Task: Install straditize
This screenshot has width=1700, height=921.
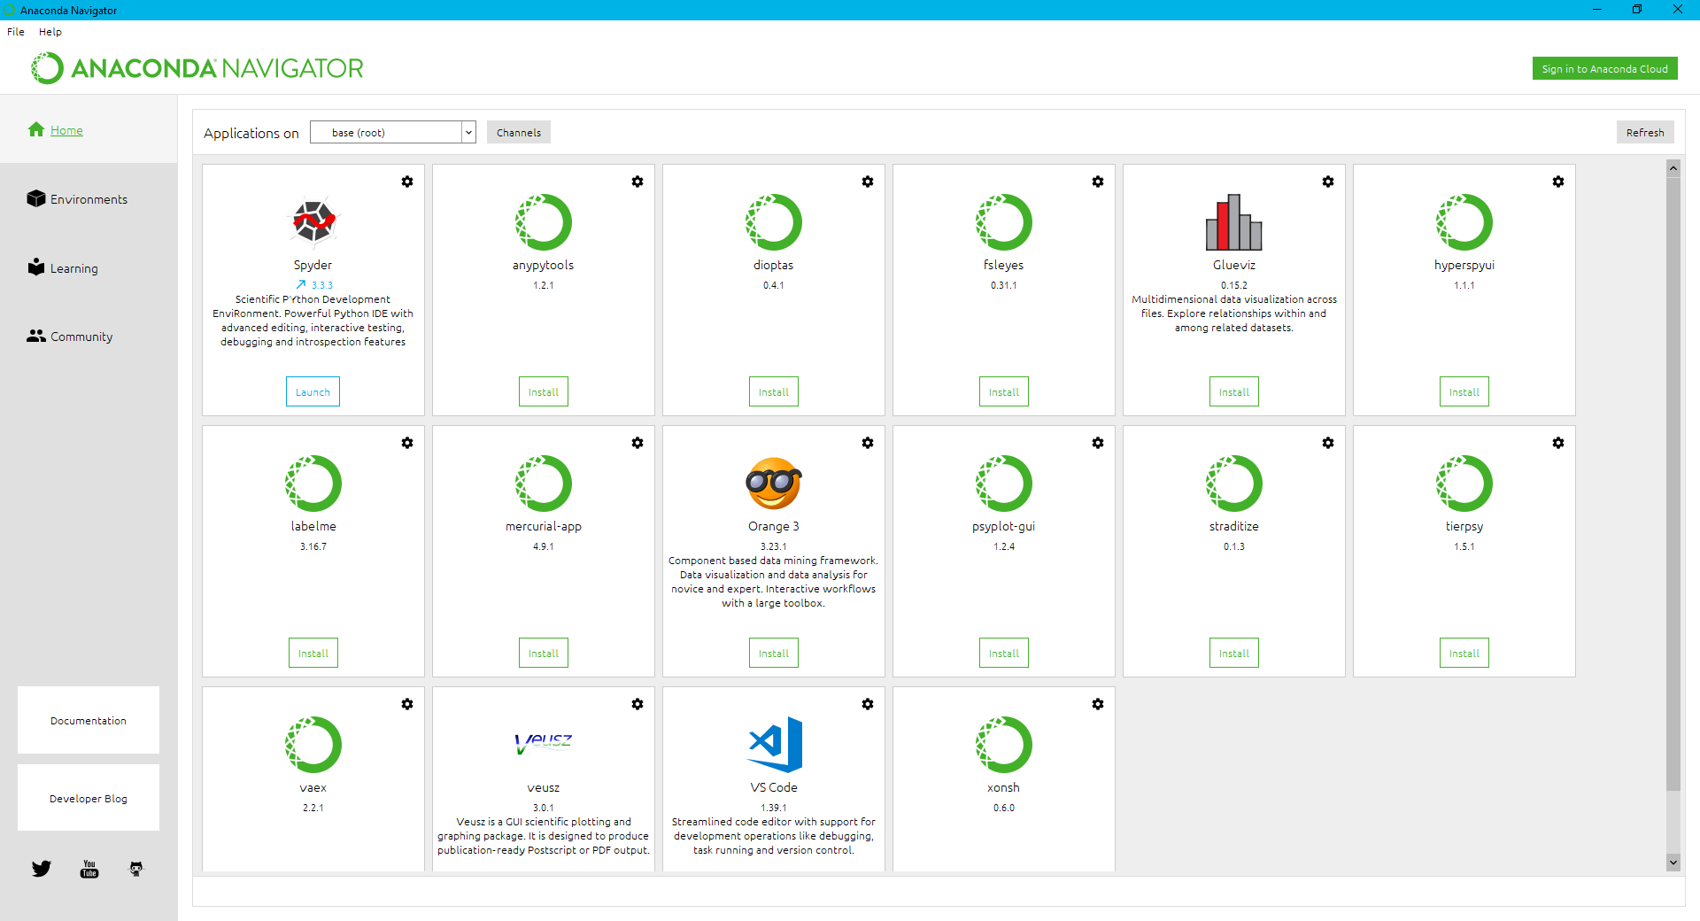Action: (1234, 654)
